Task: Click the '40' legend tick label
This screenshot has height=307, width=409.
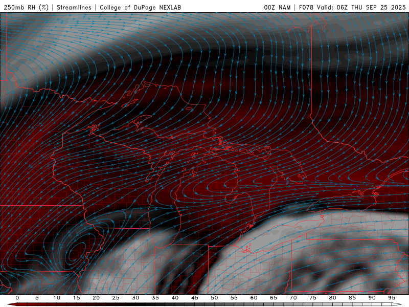Action: tap(175, 298)
